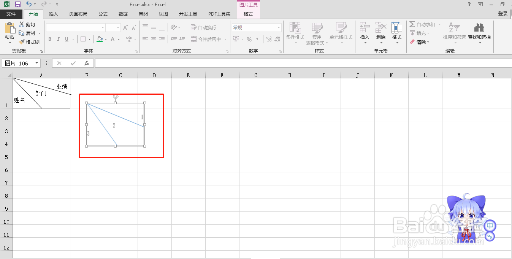Click the Save icon on Quick Access Toolbar
Viewport: 512px width, 259px height.
[x=17, y=4]
